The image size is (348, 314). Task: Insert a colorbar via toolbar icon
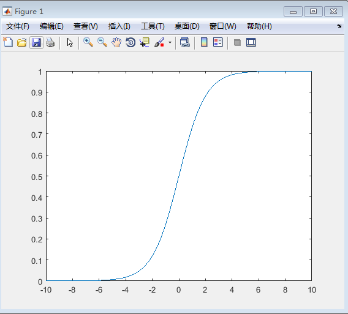pos(204,42)
